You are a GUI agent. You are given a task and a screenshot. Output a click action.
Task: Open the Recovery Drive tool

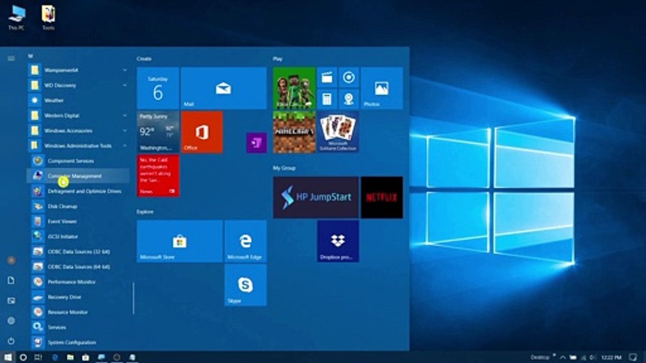78,297
